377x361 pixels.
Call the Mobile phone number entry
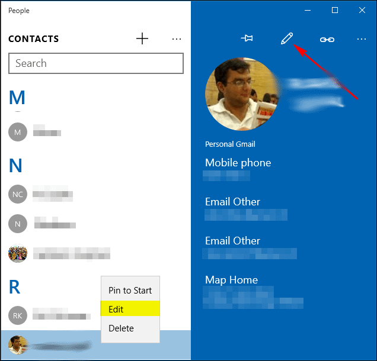tap(238, 169)
